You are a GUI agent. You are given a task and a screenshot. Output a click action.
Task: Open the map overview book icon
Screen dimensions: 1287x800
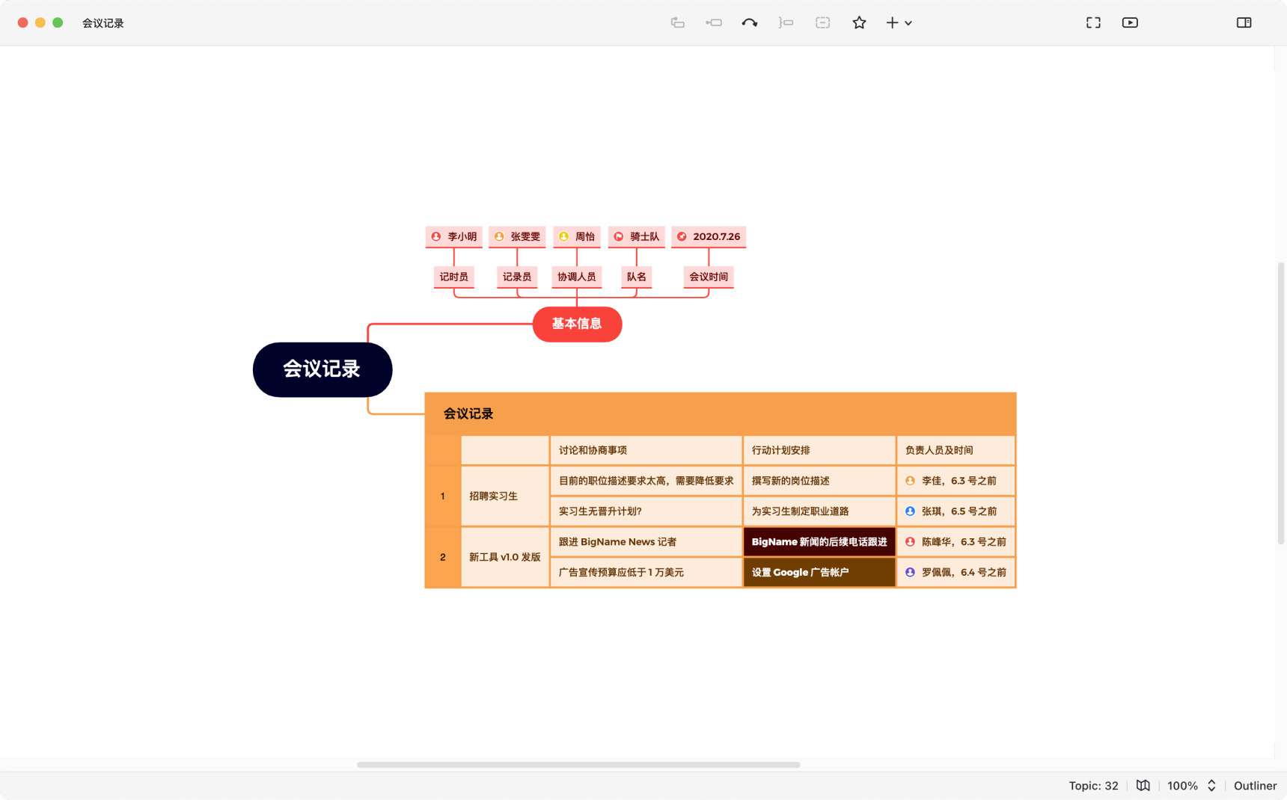[x=1143, y=785]
